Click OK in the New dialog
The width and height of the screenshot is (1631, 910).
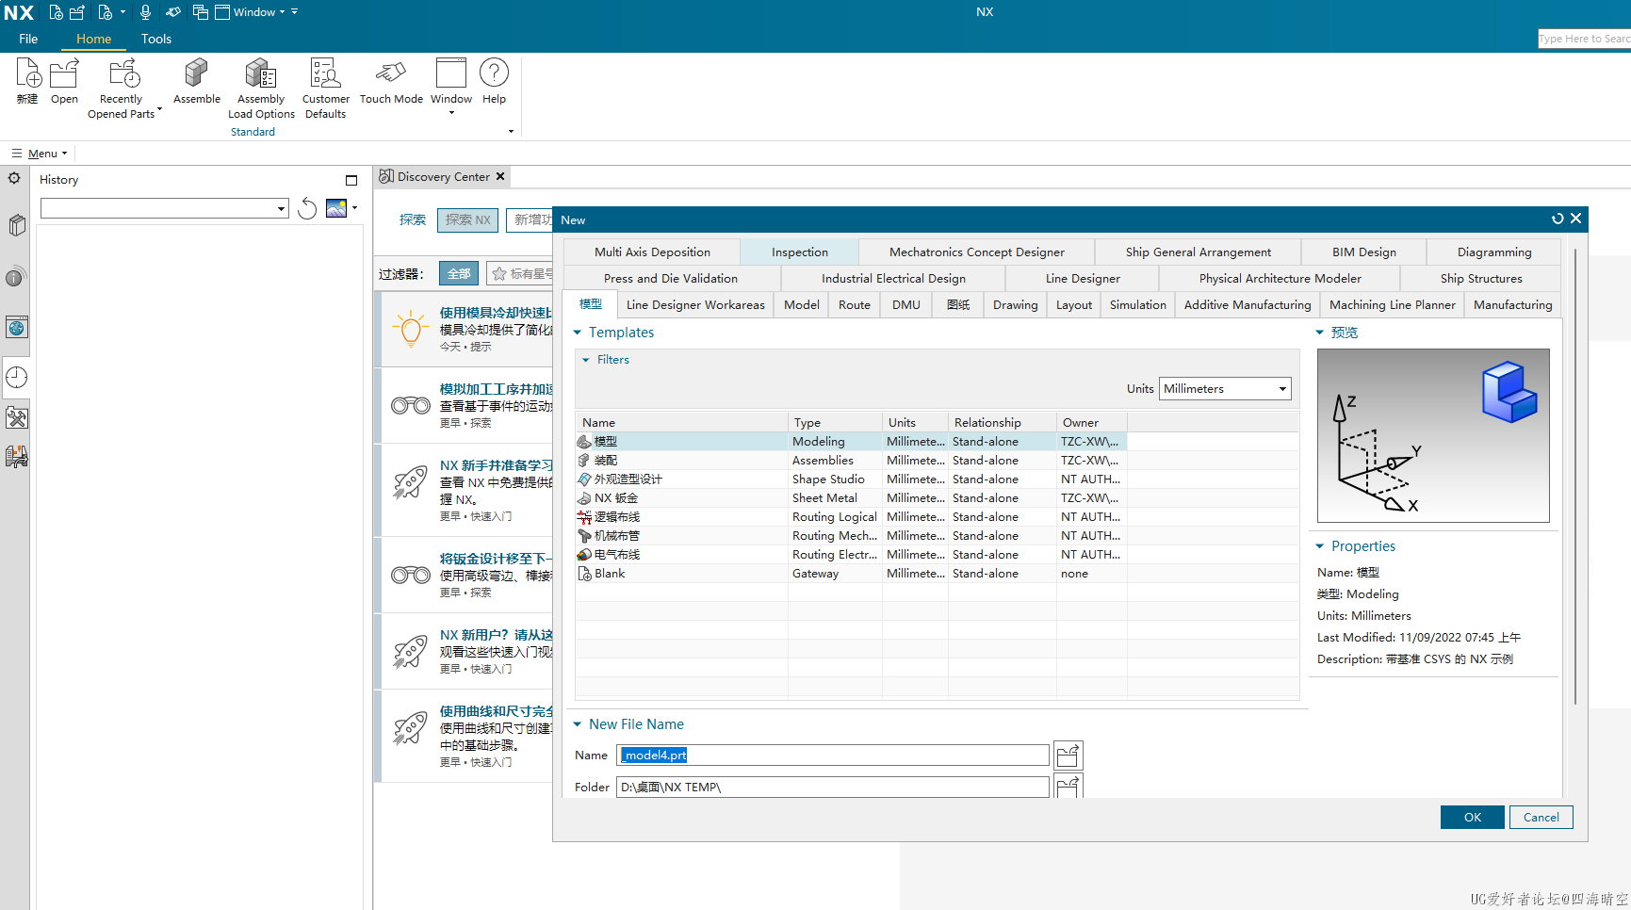(1473, 818)
